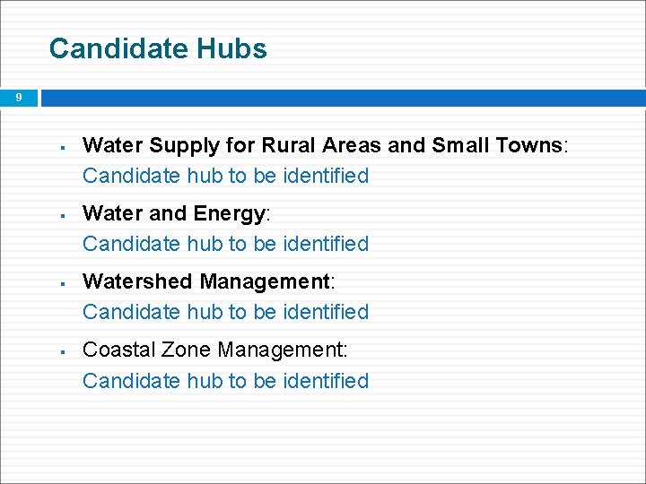The height and width of the screenshot is (484, 646).
Task: Click the word Energy in second bullet
Action: point(230,215)
